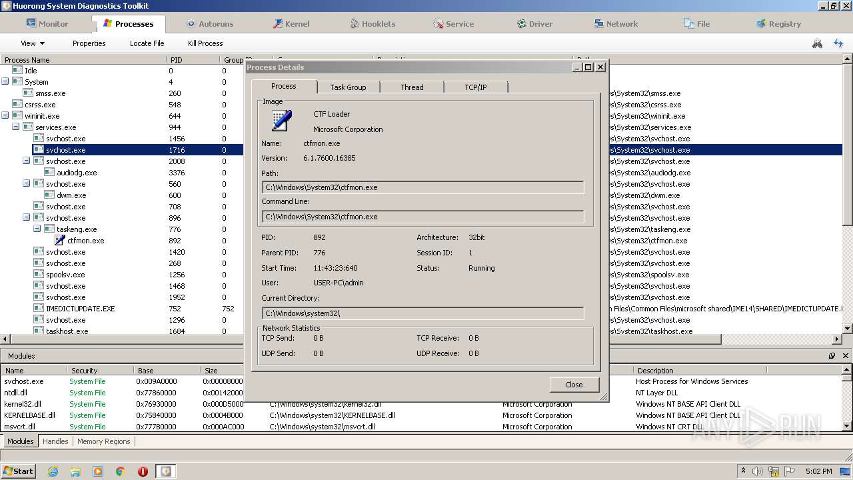Click the volume speaker tray icon

pos(758,471)
